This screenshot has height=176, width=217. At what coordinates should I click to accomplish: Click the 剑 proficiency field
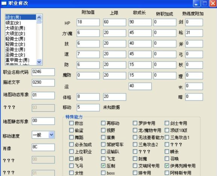194,22
